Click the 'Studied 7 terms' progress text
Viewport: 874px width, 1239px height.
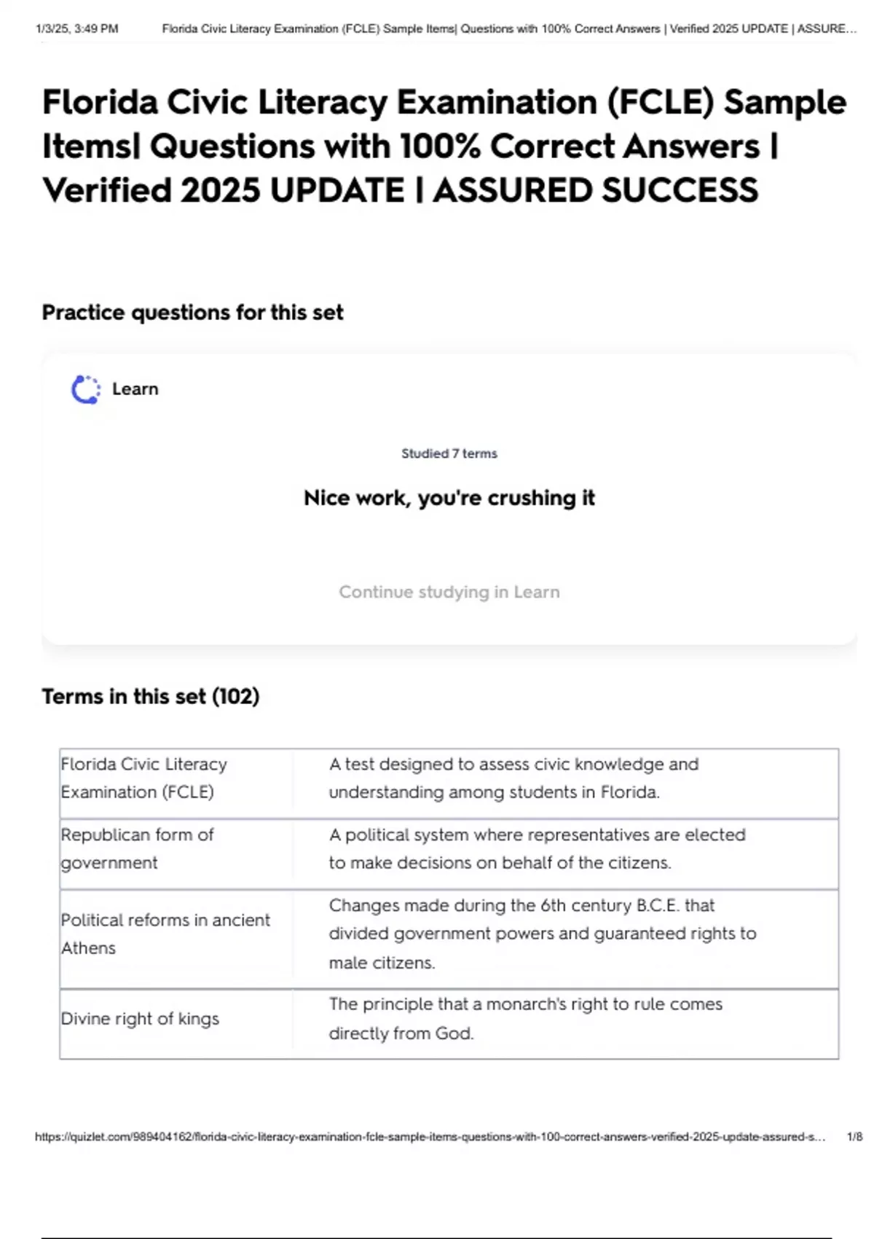click(449, 453)
